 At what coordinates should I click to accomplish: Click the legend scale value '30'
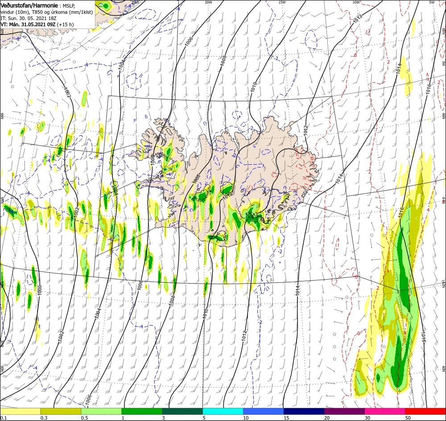point(368,418)
